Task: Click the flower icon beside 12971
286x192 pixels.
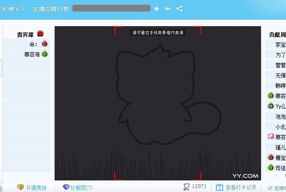Action: [187, 187]
